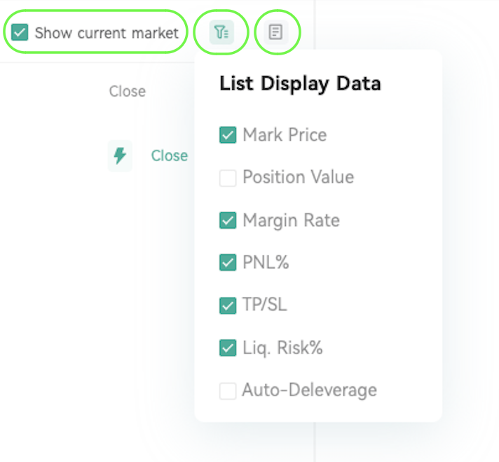The image size is (499, 462).
Task: Open the list display filter icon
Action: (x=221, y=32)
